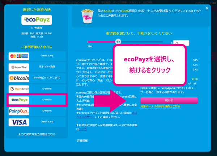Follow the コチラ link for deposit limits

click(83, 129)
